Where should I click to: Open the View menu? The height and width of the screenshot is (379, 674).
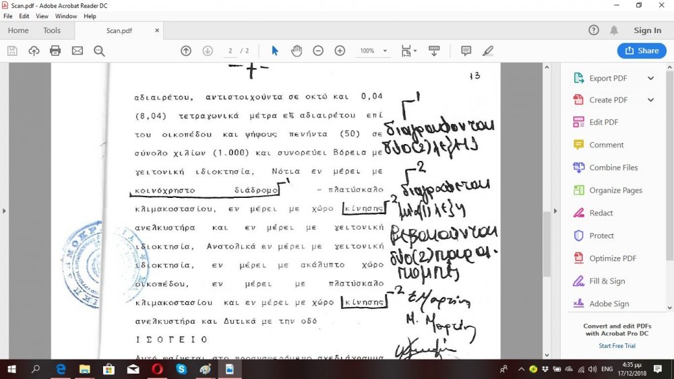click(x=42, y=16)
